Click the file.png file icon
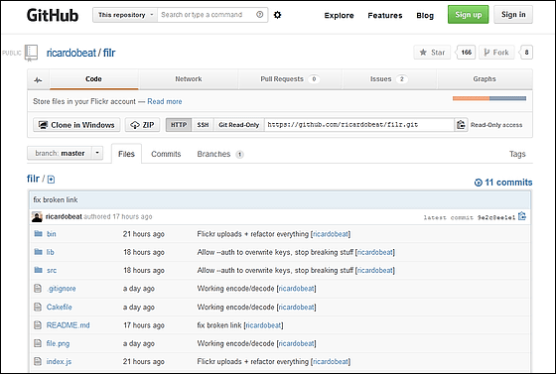 [x=38, y=343]
